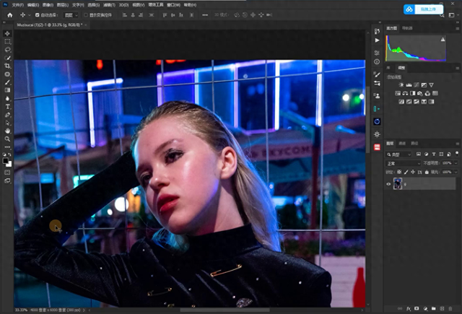Hide the layer using its eye icon
This screenshot has width=462, height=314.
(388, 184)
